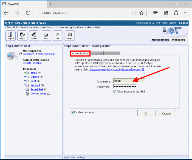Open the Compose message tool
Viewport: 192px width, 160px height.
[10, 35]
